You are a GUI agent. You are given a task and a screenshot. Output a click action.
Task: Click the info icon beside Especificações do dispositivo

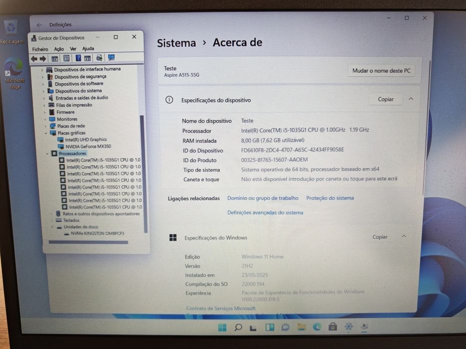(169, 100)
